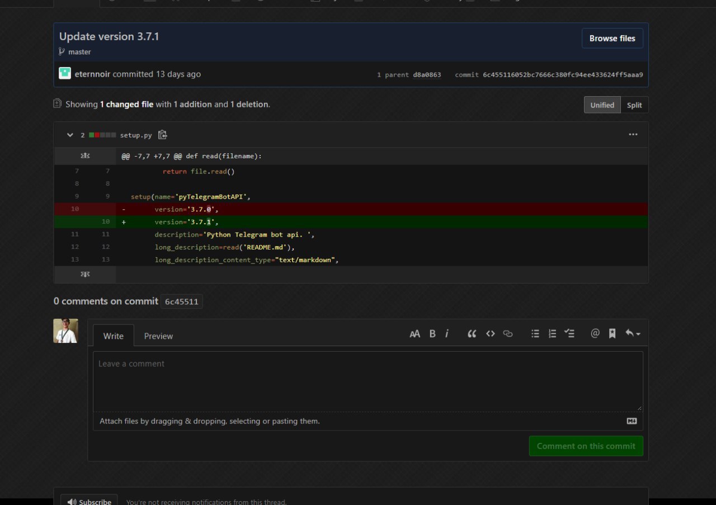Focus the Leave a comment field
Screen dimensions: 716x505
click(368, 382)
